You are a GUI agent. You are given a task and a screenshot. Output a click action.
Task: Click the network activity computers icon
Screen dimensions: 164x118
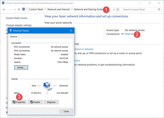[x=47, y=86]
